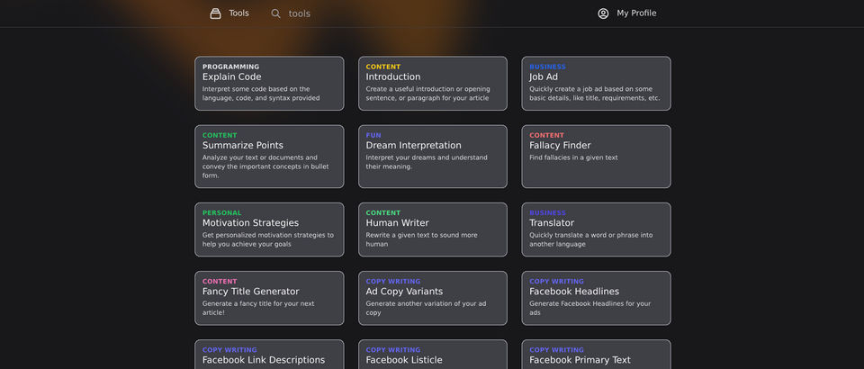Open My Profile page
Screen dimensions: 864x369
[x=636, y=13]
